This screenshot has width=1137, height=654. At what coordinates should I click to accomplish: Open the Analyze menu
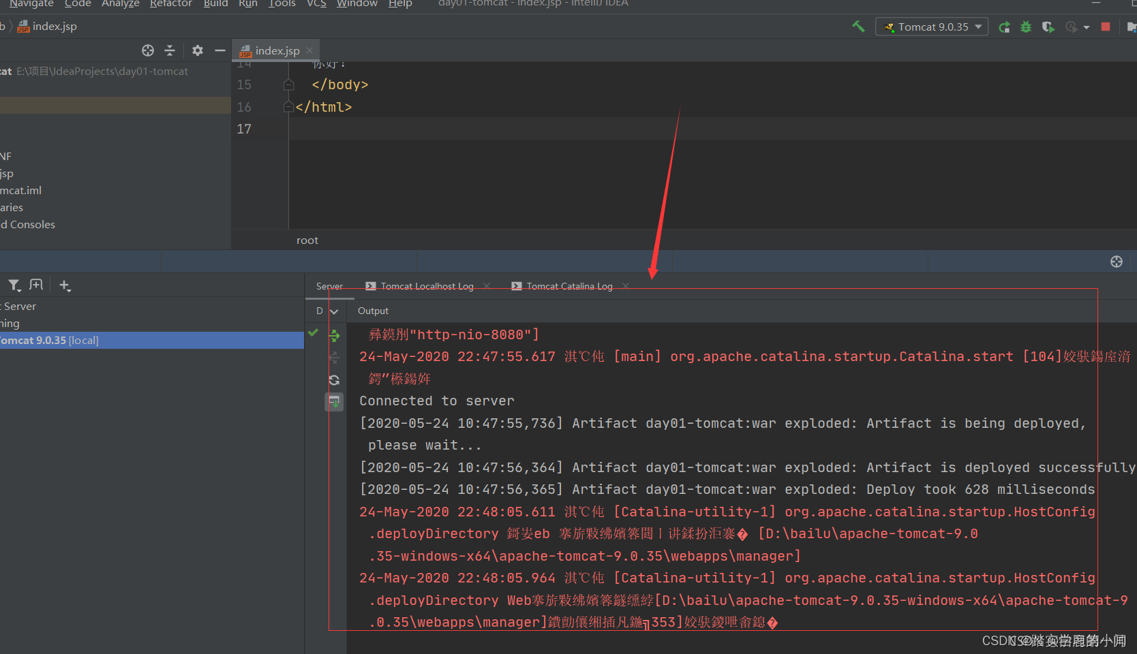[x=121, y=3]
